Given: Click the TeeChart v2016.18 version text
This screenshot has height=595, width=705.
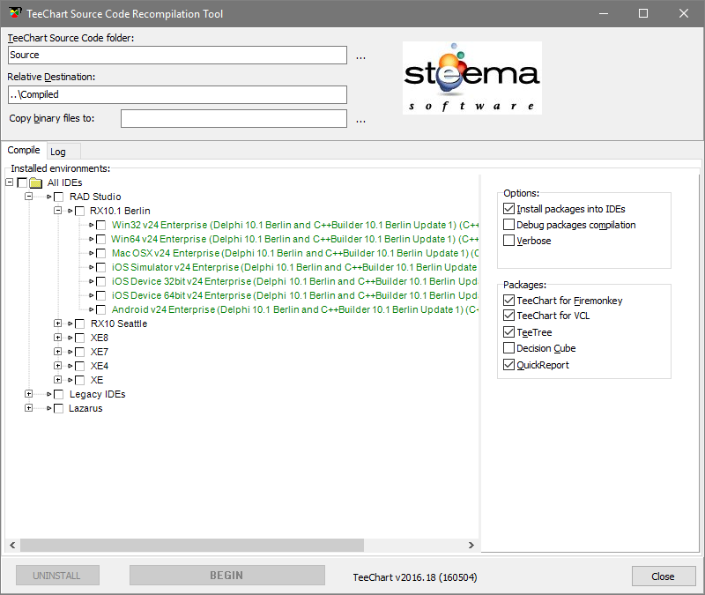Looking at the screenshot, I should (414, 577).
